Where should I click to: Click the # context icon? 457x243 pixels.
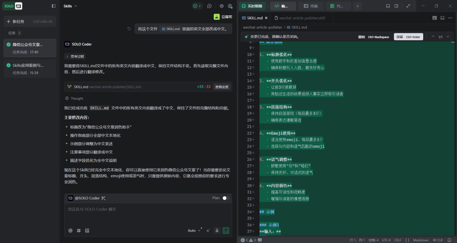[x=79, y=230]
